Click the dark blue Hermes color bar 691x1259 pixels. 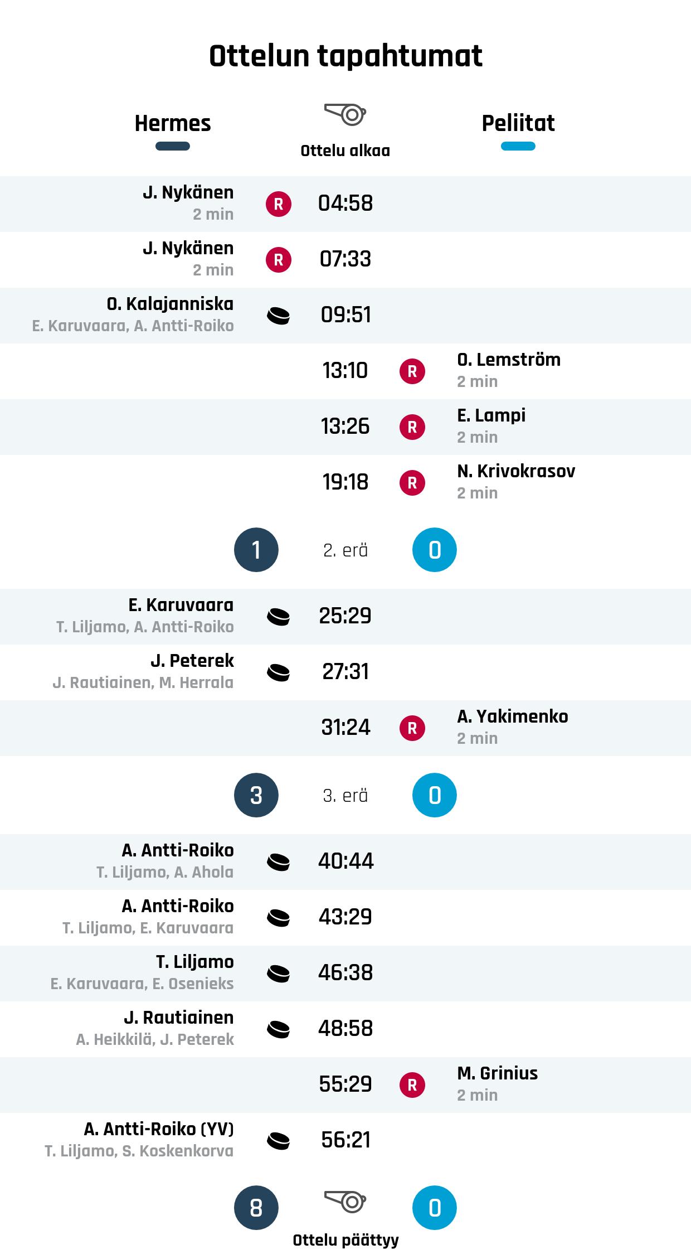(x=173, y=146)
